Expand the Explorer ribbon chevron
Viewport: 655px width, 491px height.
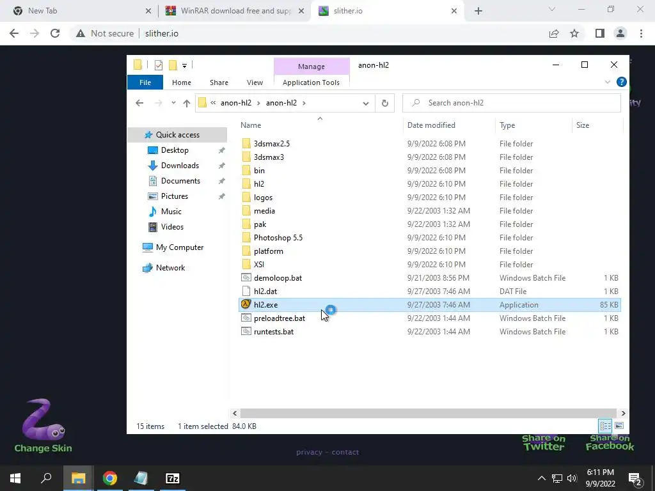[x=608, y=82]
